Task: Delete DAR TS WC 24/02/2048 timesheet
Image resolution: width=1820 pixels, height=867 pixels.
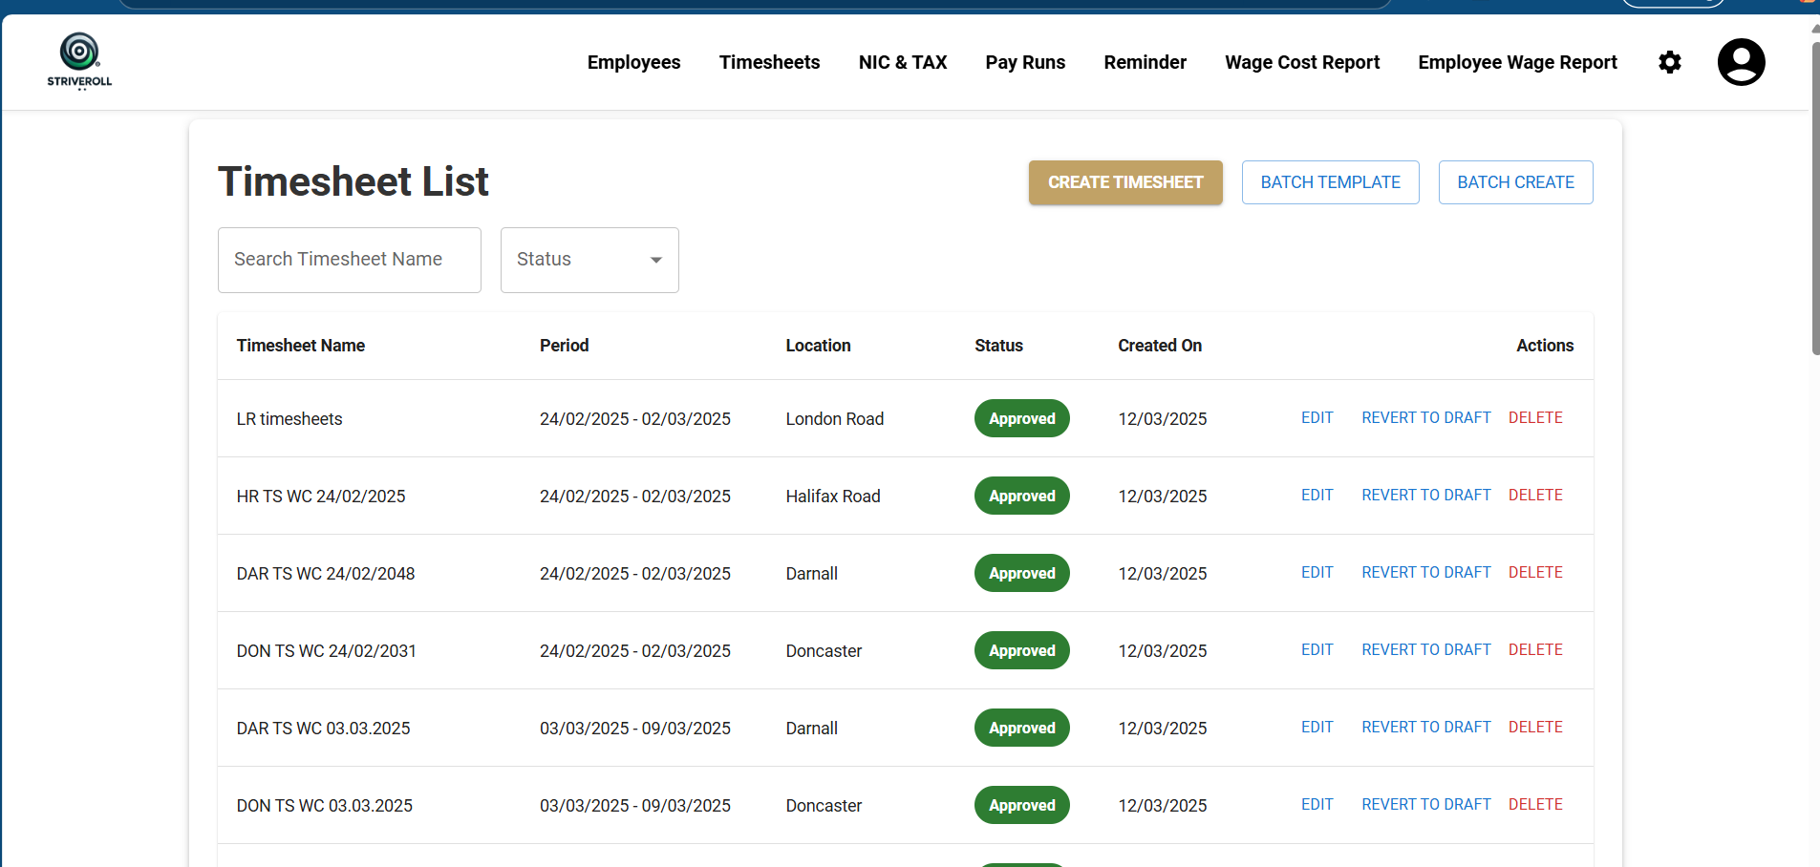Action: click(x=1535, y=573)
